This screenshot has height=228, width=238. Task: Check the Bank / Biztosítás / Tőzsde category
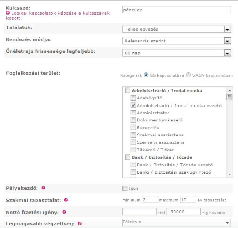click(x=127, y=157)
